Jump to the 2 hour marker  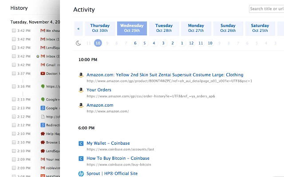click(173, 43)
